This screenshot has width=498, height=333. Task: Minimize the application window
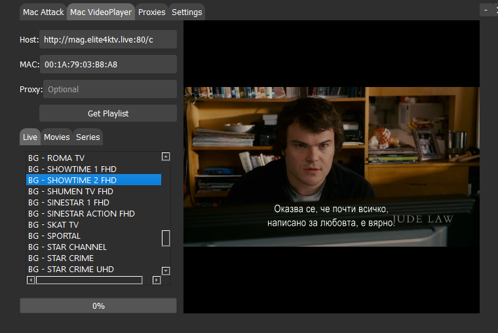tap(486, 10)
